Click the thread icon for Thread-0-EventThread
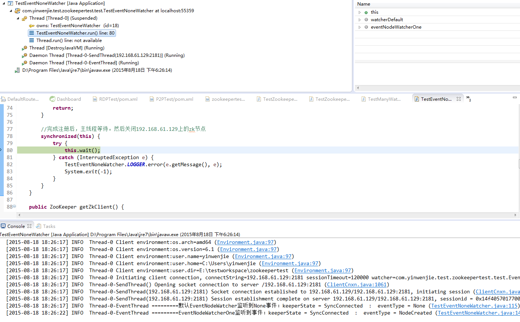 tap(25, 63)
